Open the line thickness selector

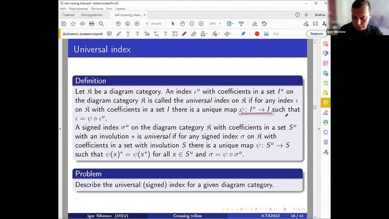(266, 34)
